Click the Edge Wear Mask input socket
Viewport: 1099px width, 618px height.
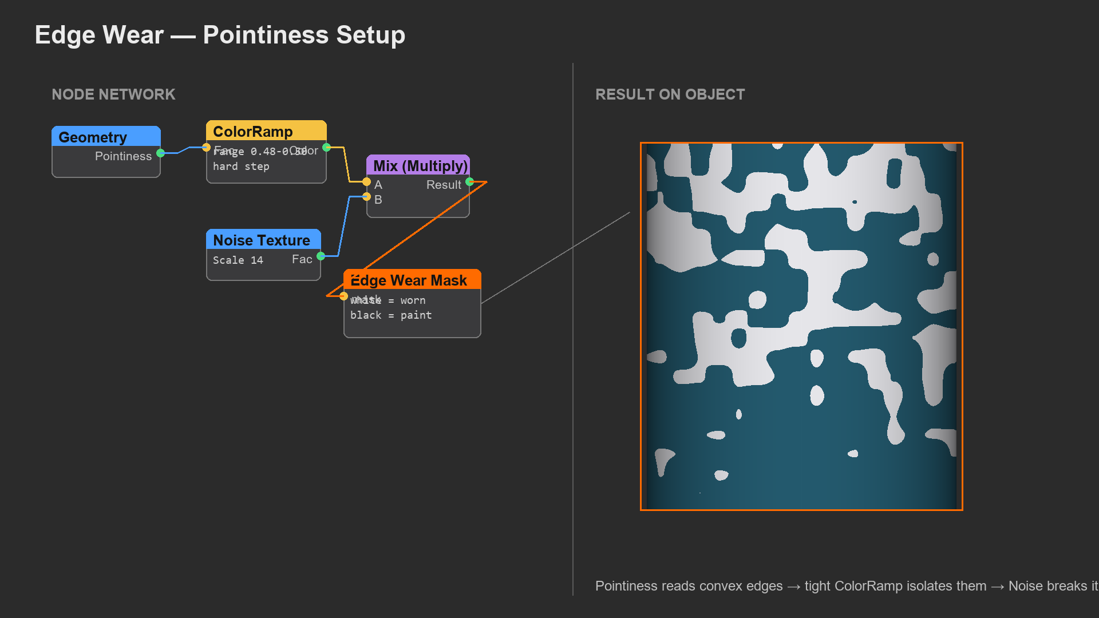[343, 296]
